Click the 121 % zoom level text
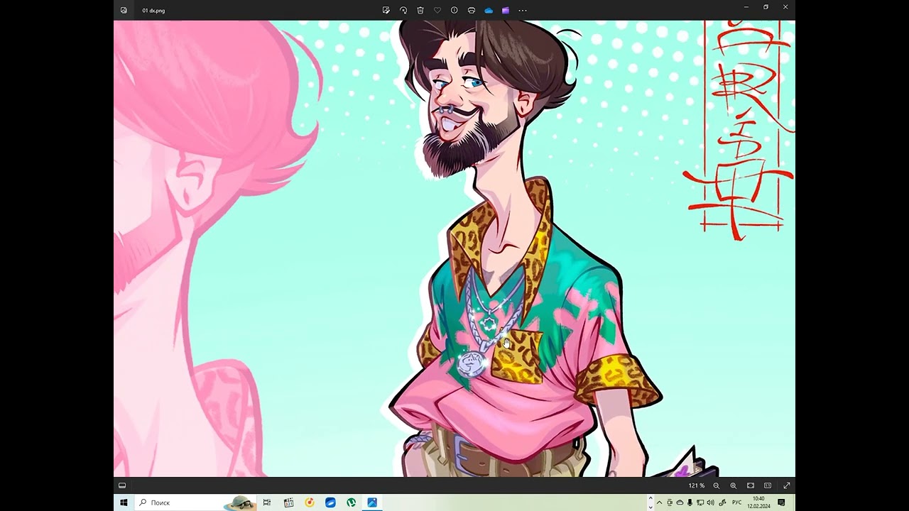This screenshot has width=909, height=511. 696,485
